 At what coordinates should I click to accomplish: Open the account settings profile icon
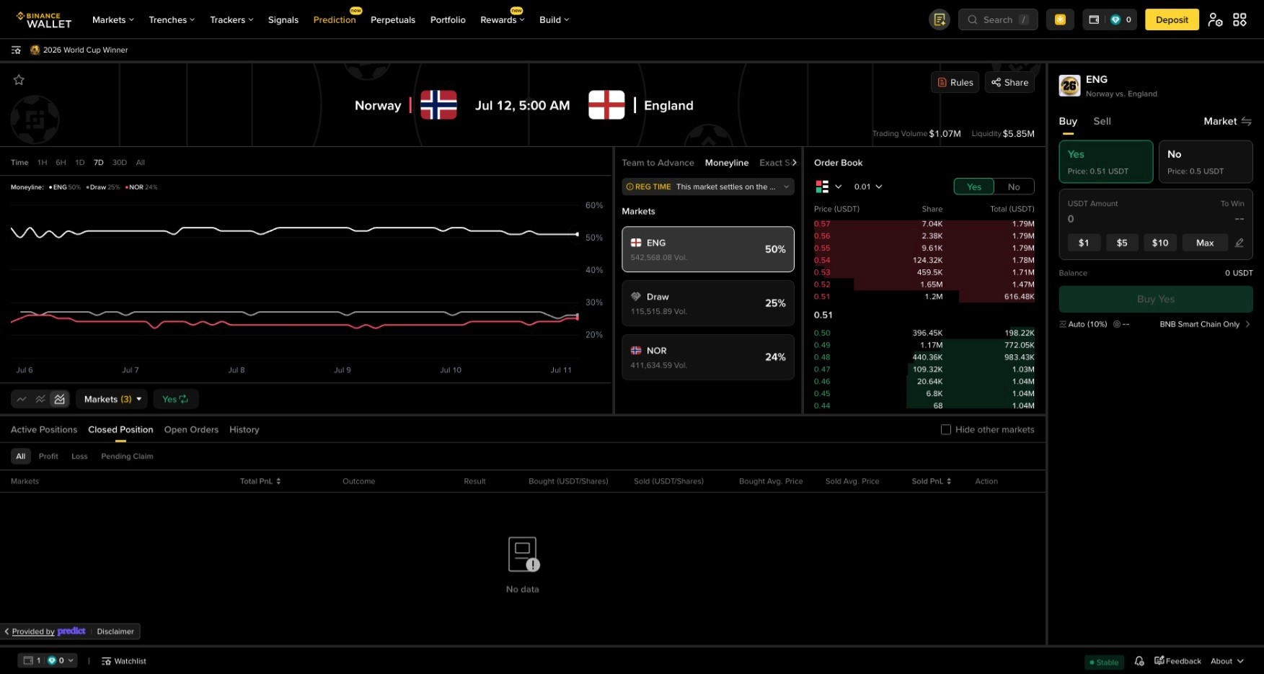click(1215, 19)
